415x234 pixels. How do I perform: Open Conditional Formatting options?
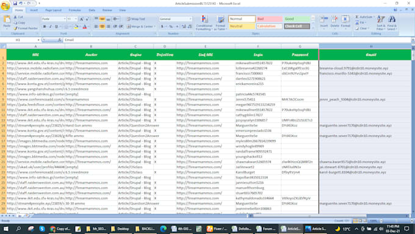click(x=204, y=23)
